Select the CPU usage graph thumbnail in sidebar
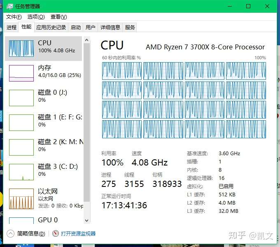The height and width of the screenshot is (247, 280). [21, 49]
